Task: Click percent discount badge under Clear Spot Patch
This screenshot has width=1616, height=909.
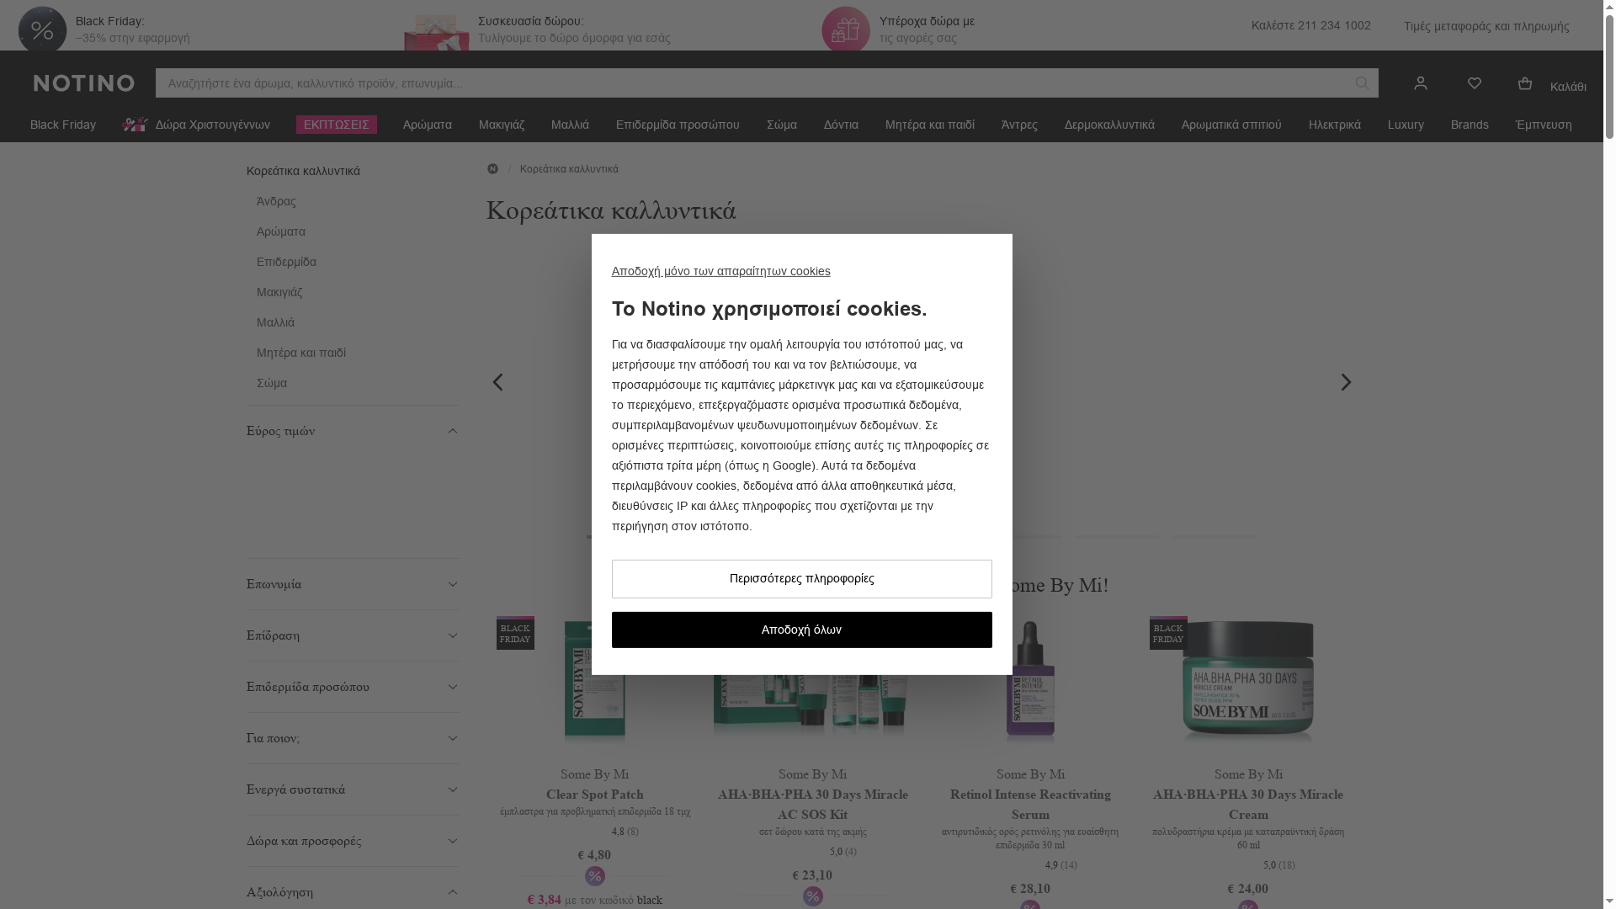Action: click(595, 876)
